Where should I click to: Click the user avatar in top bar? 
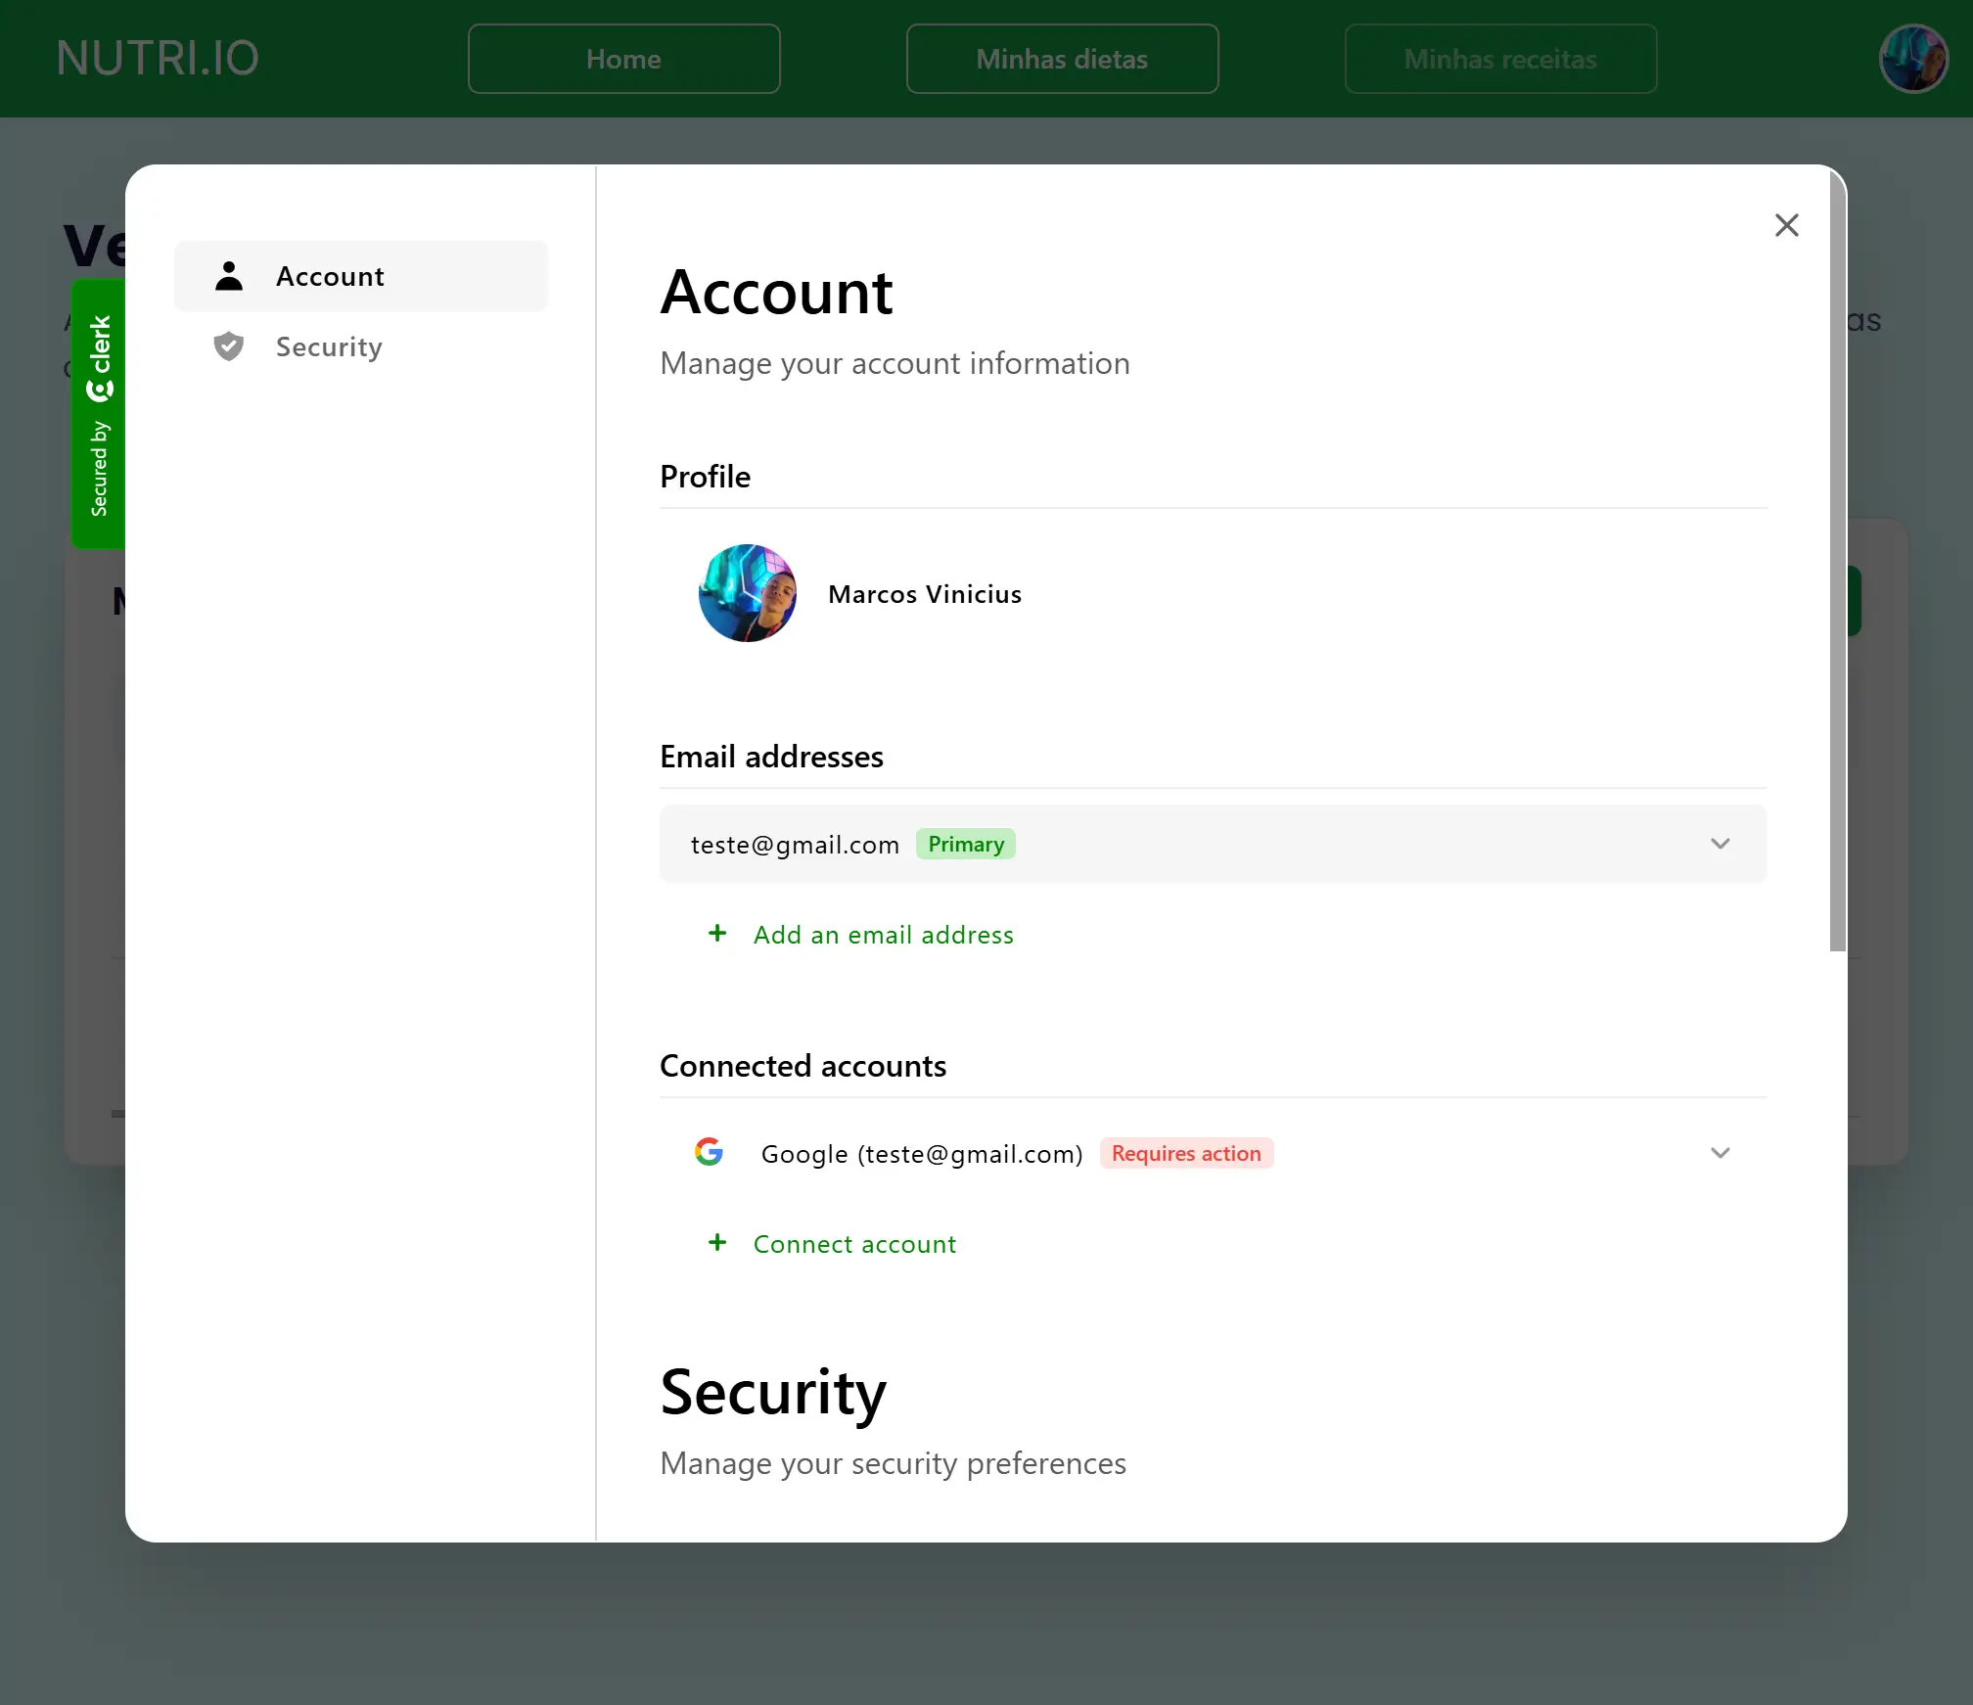(1913, 59)
